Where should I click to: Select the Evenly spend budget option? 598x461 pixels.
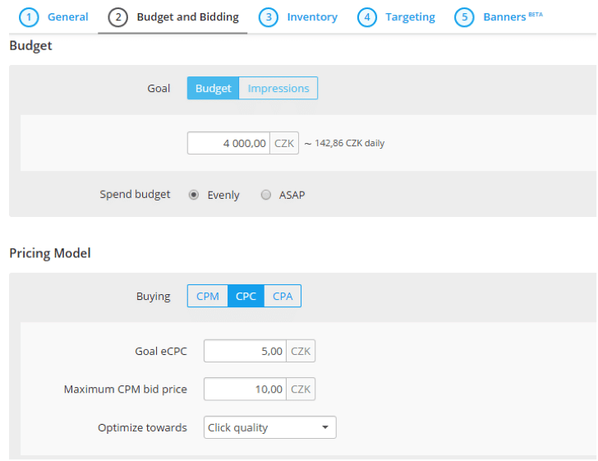(194, 196)
